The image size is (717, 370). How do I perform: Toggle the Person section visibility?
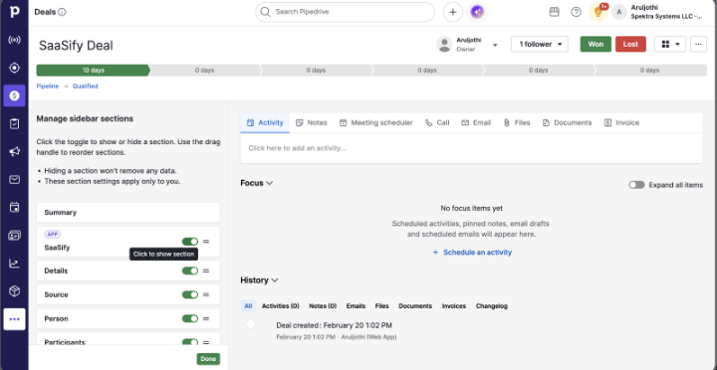click(190, 318)
